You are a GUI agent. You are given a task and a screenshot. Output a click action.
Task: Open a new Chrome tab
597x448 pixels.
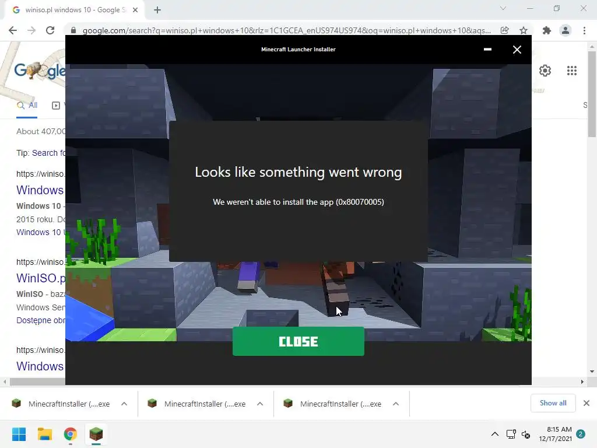click(157, 10)
